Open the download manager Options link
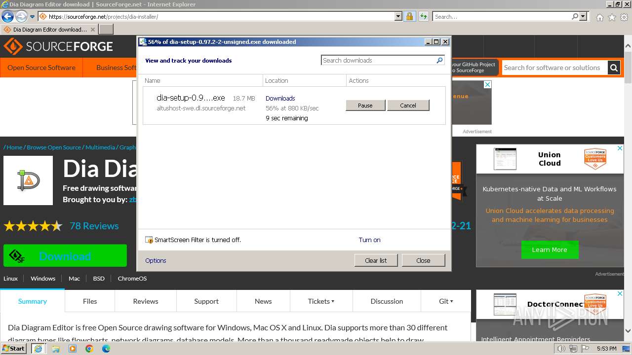Screen dimensions: 632x355 pyautogui.click(x=156, y=260)
